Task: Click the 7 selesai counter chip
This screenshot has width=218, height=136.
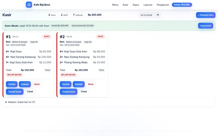Action: (78, 15)
